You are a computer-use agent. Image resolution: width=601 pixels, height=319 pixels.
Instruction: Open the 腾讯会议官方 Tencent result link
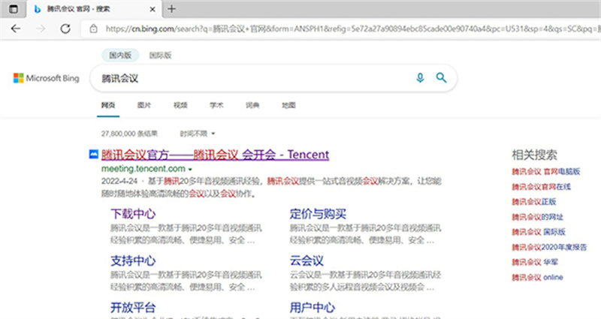[x=215, y=155]
